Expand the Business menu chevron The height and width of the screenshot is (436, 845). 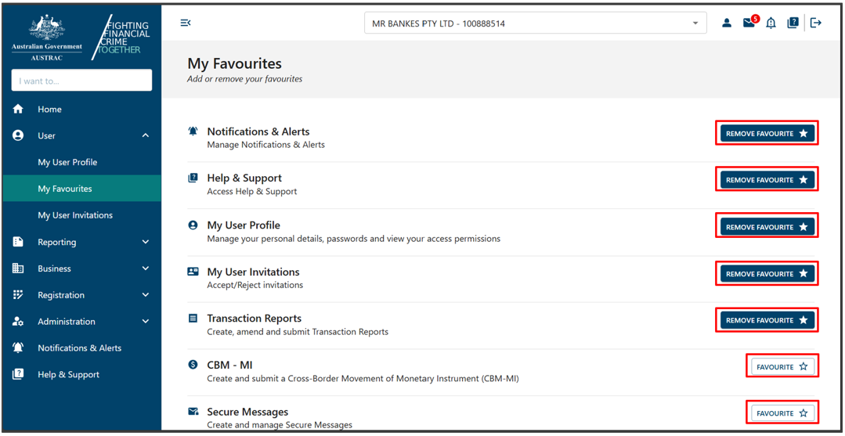(146, 268)
